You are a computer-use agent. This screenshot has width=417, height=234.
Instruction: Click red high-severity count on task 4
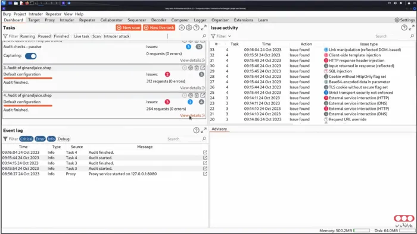tap(167, 102)
